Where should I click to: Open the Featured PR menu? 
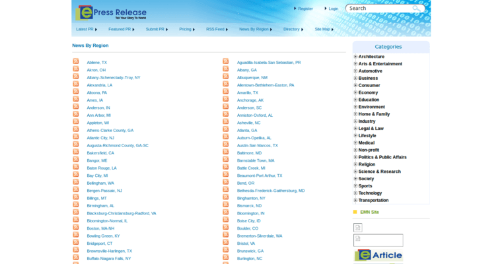click(x=122, y=29)
